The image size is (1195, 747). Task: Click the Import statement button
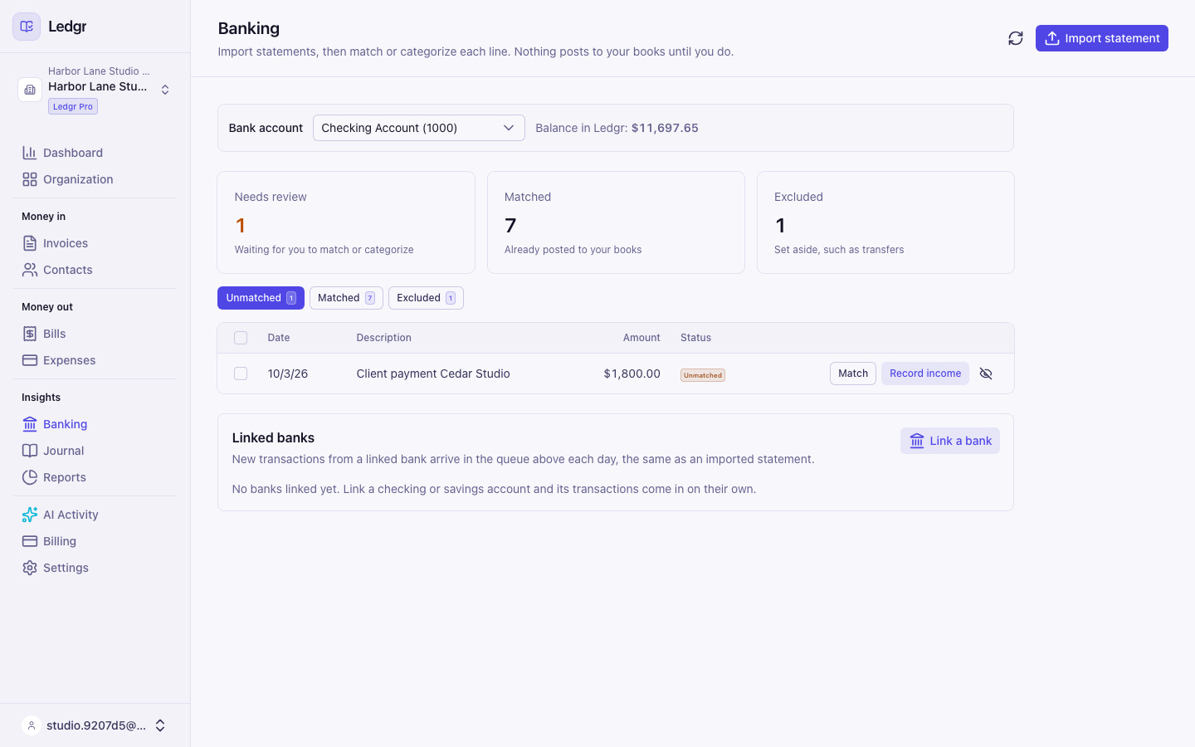[1102, 38]
